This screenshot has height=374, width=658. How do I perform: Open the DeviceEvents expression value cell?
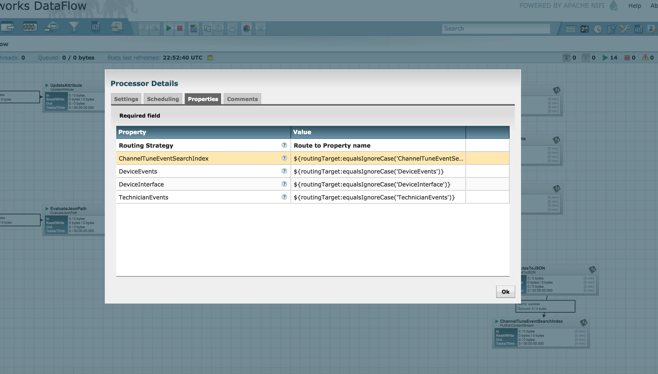378,171
